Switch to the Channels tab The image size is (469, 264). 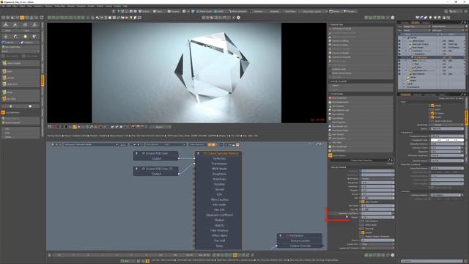click(x=418, y=95)
